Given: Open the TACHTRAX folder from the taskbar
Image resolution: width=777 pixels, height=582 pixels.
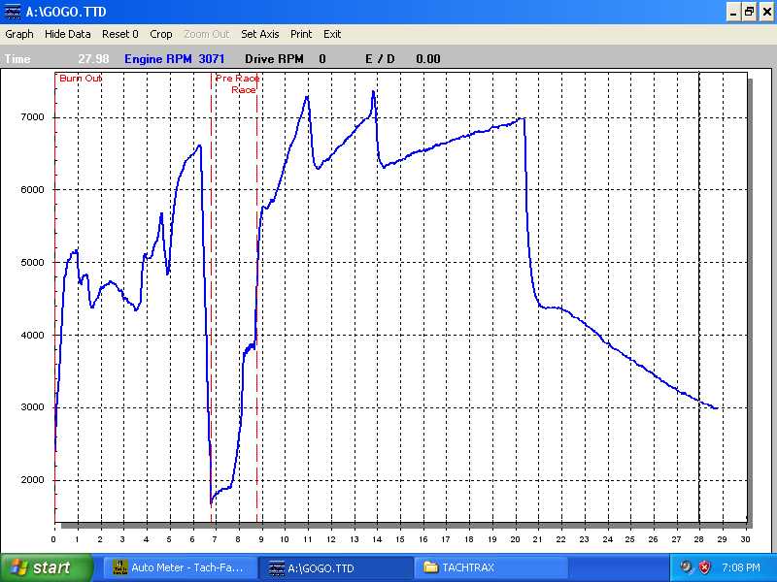Looking at the screenshot, I should point(490,567).
